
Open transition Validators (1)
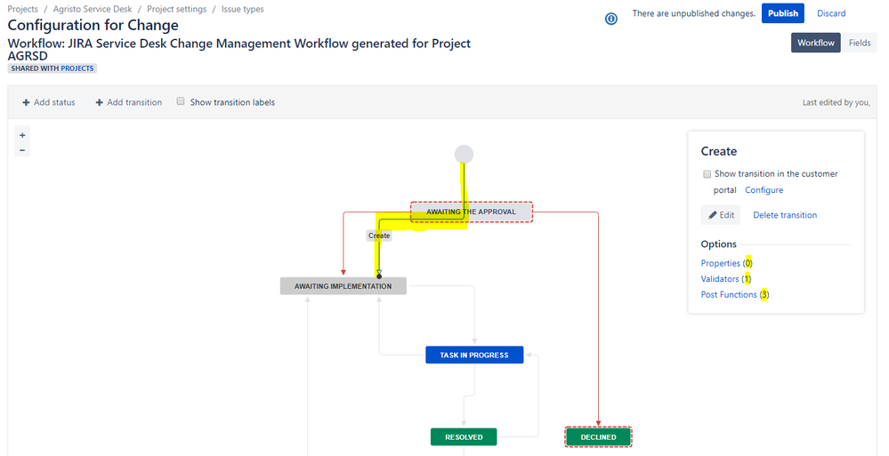tap(726, 279)
